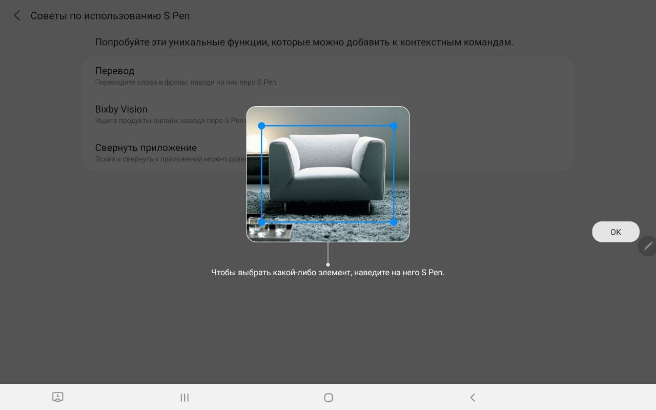
Task: Click the bottom-right blue selection handle
Action: pos(394,222)
